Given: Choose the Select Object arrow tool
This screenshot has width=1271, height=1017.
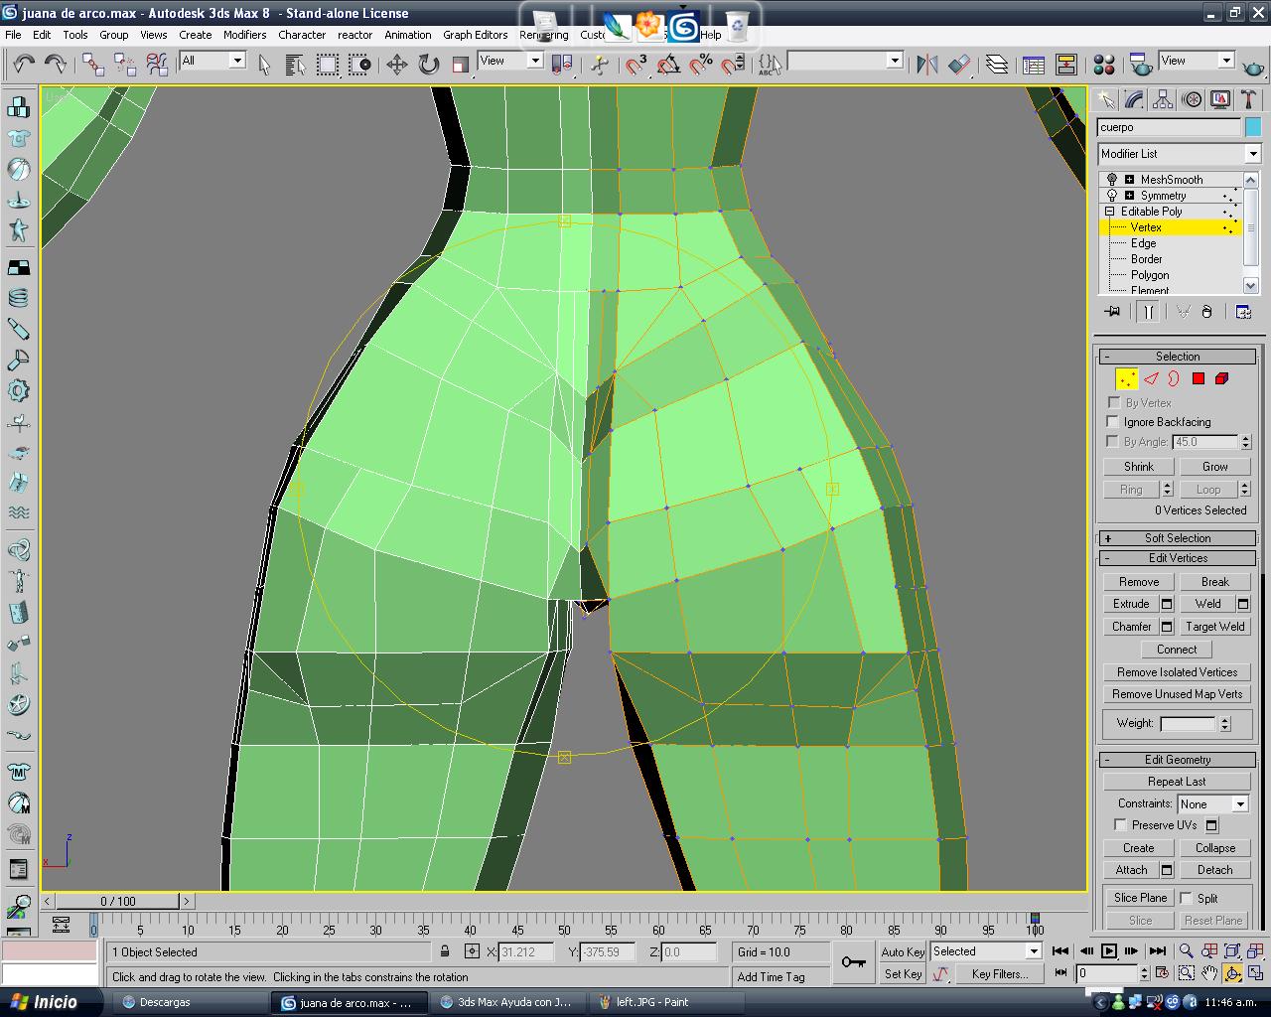Looking at the screenshot, I should point(264,65).
